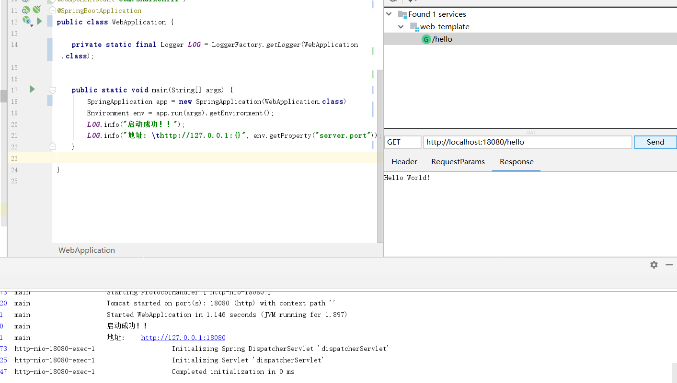Hide the run tool window with minus icon
This screenshot has width=677, height=383.
click(669, 265)
